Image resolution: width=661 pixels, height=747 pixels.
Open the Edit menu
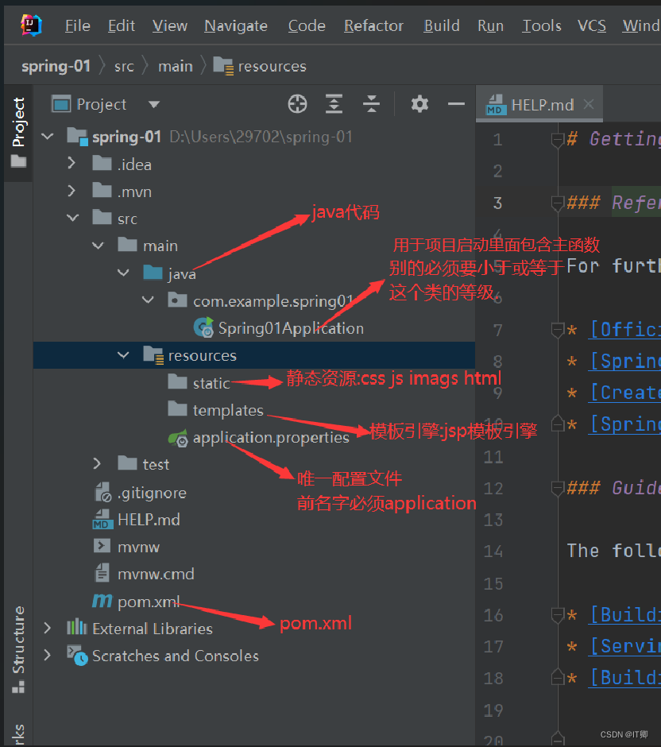(x=122, y=25)
